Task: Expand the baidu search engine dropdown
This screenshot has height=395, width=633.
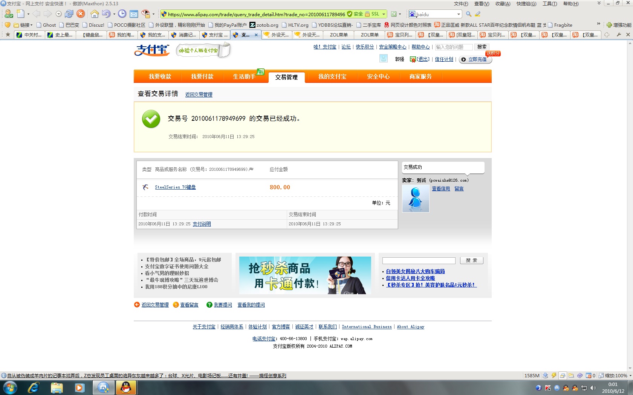Action: click(x=459, y=14)
